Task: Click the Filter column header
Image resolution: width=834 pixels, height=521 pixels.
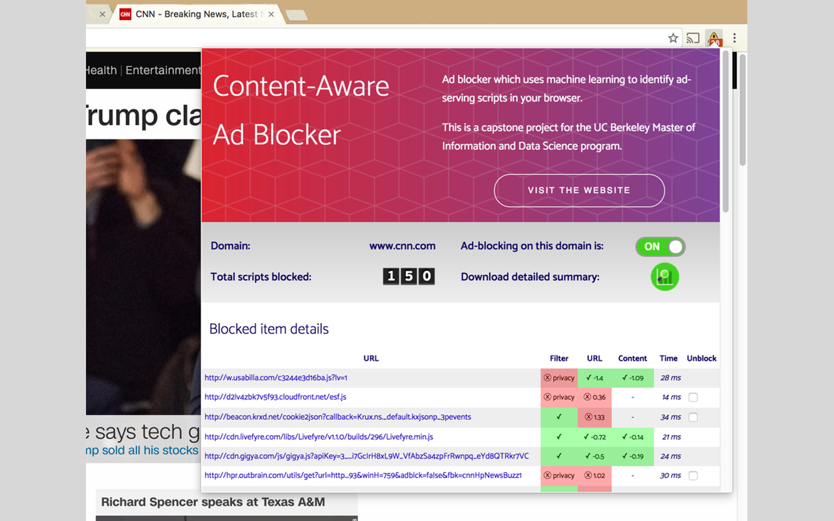Action: click(x=559, y=358)
